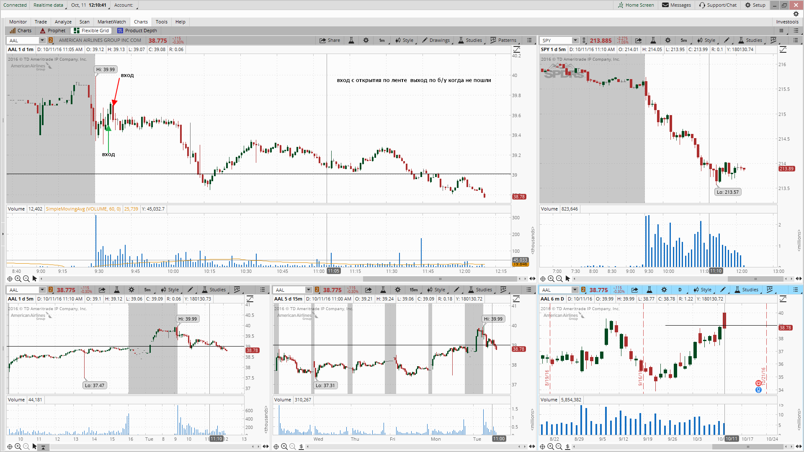
Task: Open the list actions menu icon on AAL 1m chart
Action: tap(529, 40)
